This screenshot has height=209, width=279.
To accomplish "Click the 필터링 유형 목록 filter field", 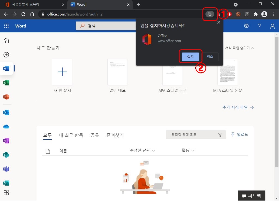I will (196, 135).
